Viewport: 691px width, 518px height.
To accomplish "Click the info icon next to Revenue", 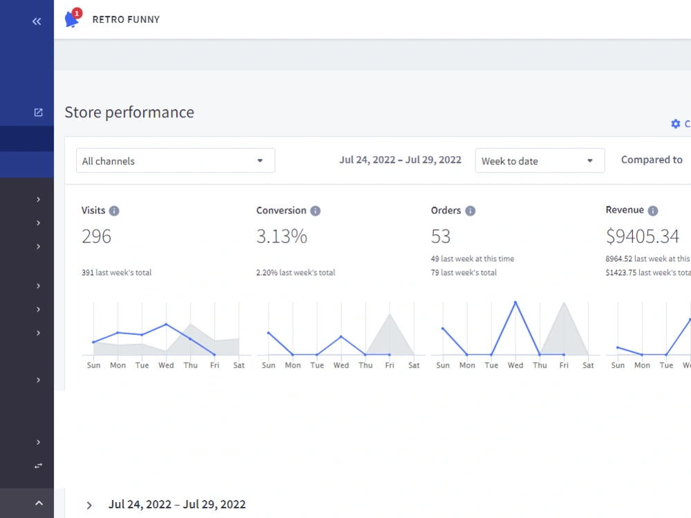I will click(653, 211).
